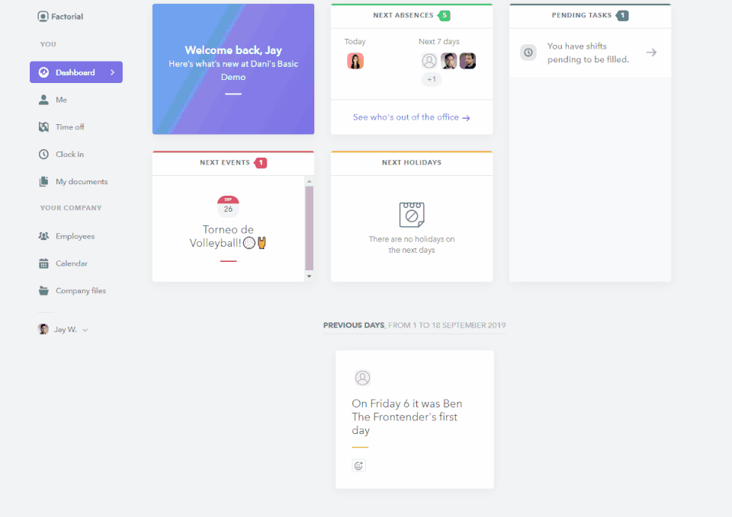
Task: Click the Clock in clock icon
Action: point(43,155)
